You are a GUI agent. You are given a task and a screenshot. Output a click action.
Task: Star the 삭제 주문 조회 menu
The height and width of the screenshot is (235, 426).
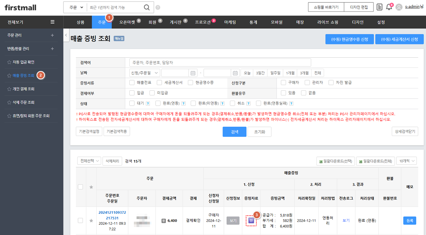click(9, 102)
